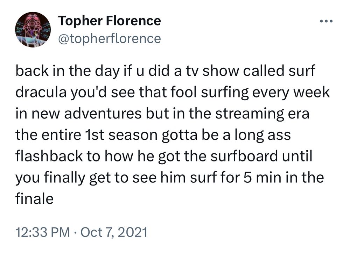Click the display name Topher Florence
Image resolution: width=350 pixels, height=254 pixels.
click(110, 21)
